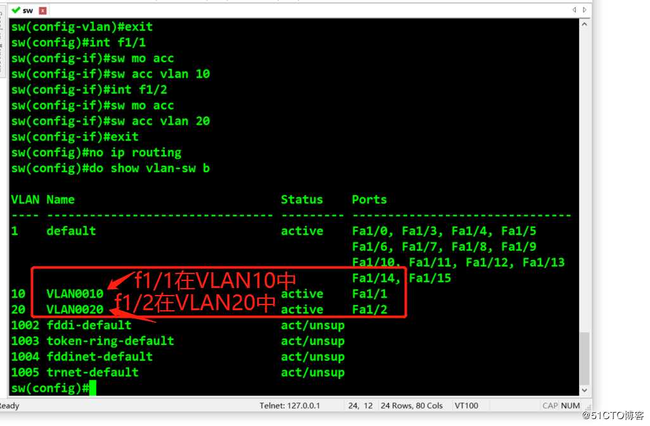This screenshot has height=426, width=650.
Task: Click 'VT100' in the status bar
Action: [x=466, y=406]
